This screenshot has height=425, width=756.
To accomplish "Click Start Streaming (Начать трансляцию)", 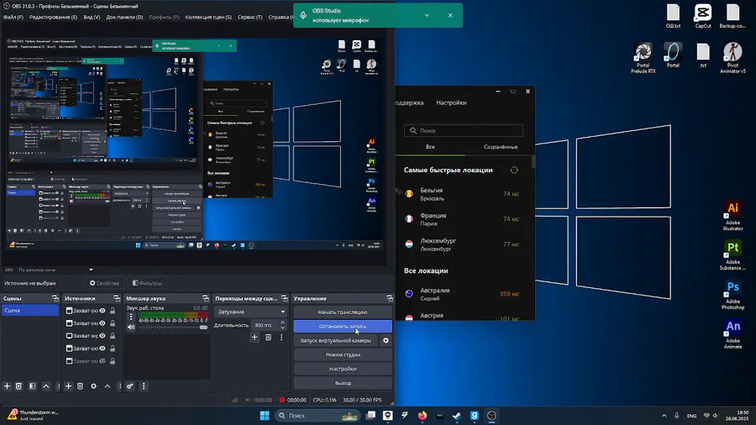I will [x=343, y=312].
